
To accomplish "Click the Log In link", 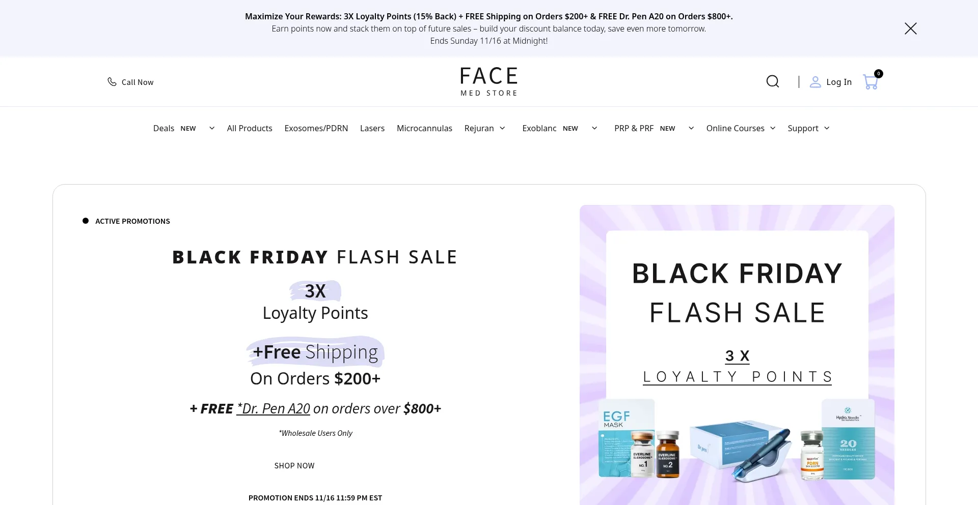I will (x=838, y=82).
